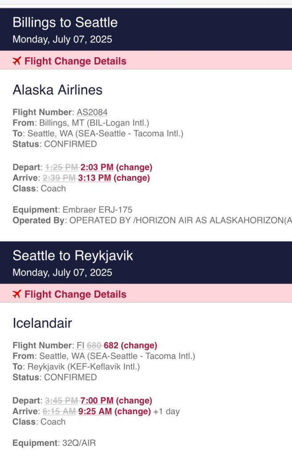Image resolution: width=292 pixels, height=457 pixels.
Task: Click the new 2:03 PM departure time
Action: pyautogui.click(x=97, y=167)
